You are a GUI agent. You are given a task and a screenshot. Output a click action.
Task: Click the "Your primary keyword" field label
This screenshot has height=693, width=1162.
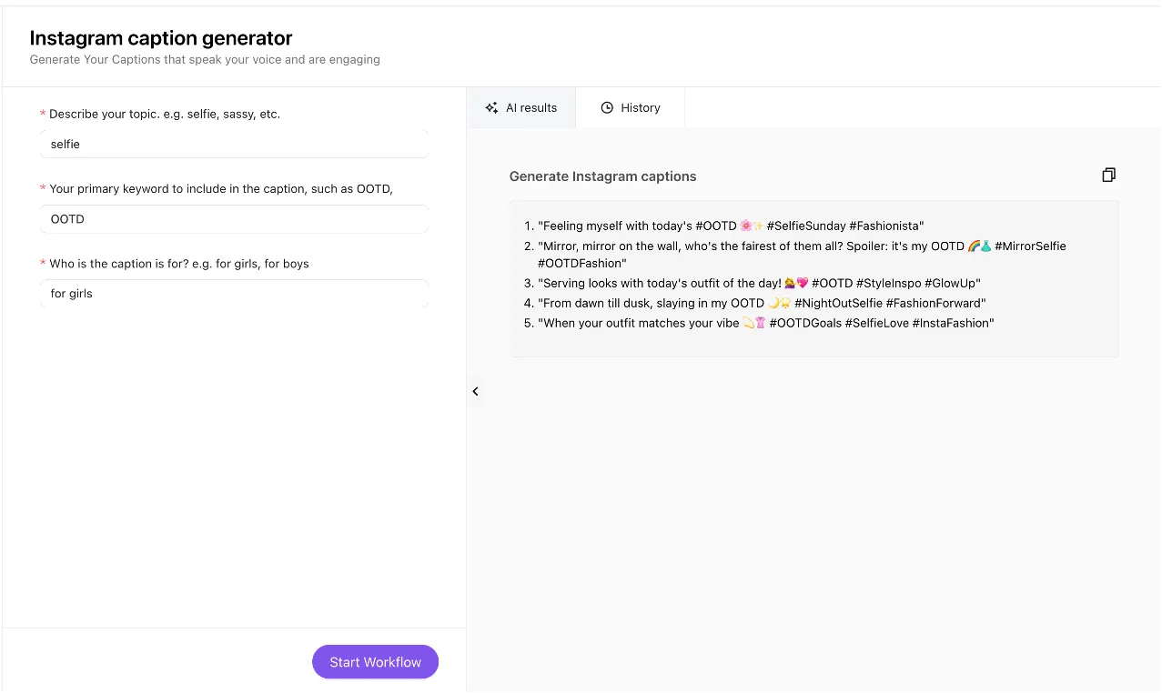(220, 188)
